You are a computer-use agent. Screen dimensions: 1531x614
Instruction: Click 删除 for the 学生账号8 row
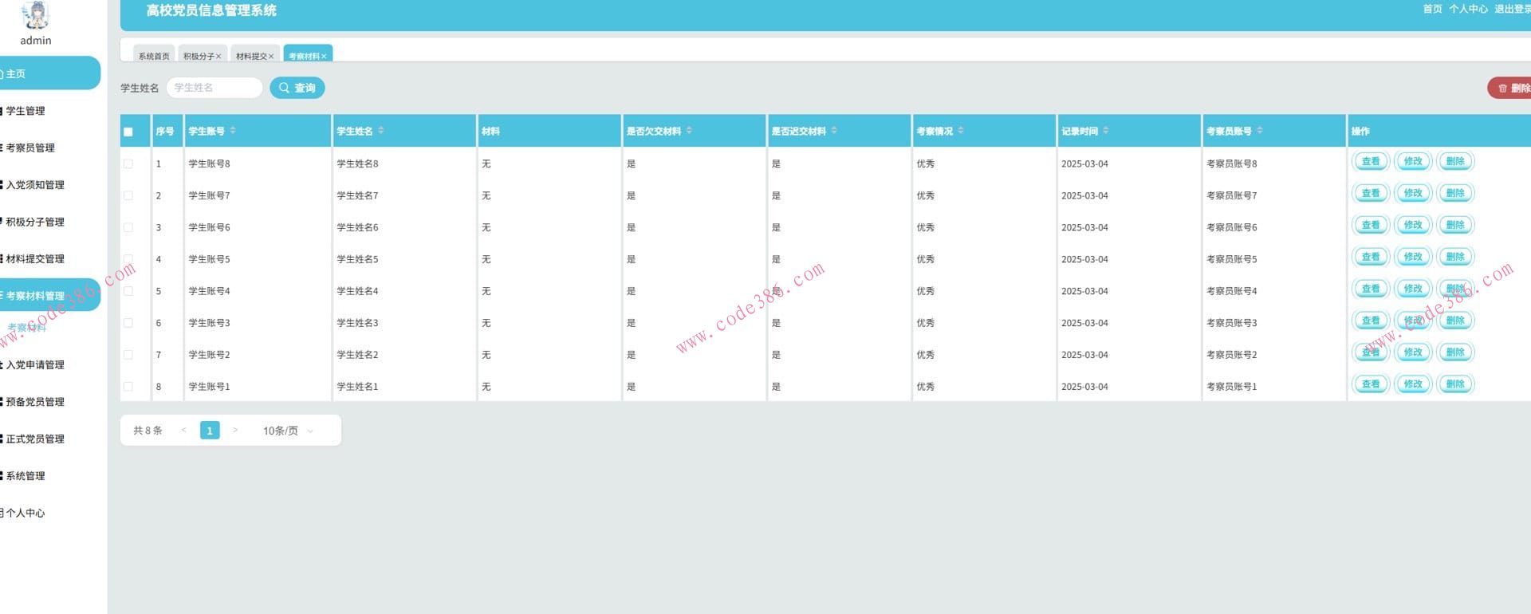pyautogui.click(x=1455, y=161)
